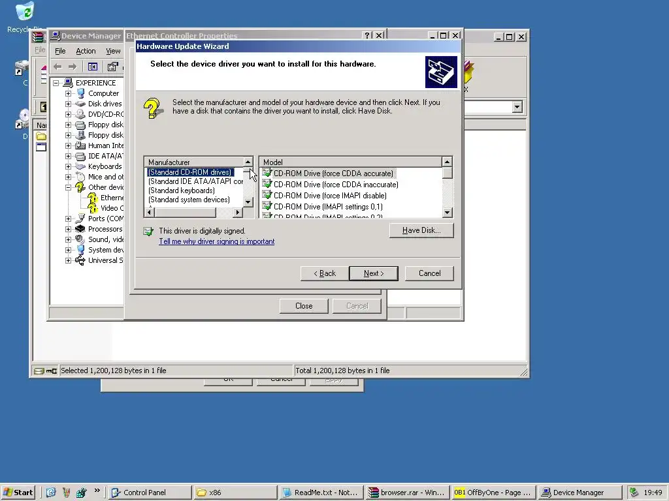This screenshot has height=501, width=669.
Task: Open the View menu in Device Manager
Action: [x=113, y=51]
